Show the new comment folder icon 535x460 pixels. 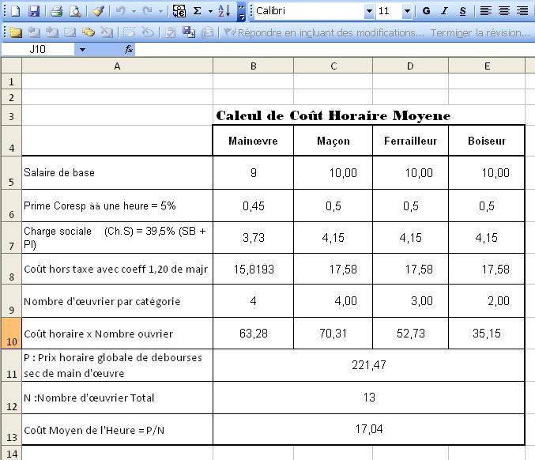tap(15, 32)
